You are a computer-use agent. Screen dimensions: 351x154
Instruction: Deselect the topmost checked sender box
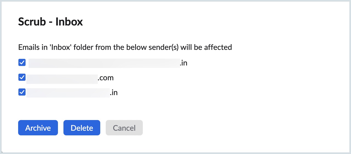click(x=22, y=63)
